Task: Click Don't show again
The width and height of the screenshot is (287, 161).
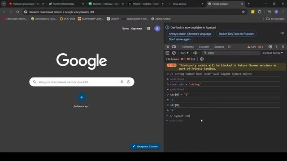Action: [179, 39]
